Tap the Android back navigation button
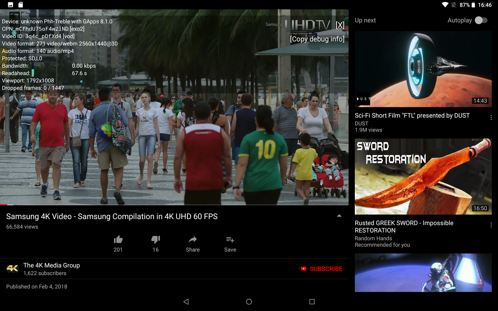The image size is (498, 311). 186,302
